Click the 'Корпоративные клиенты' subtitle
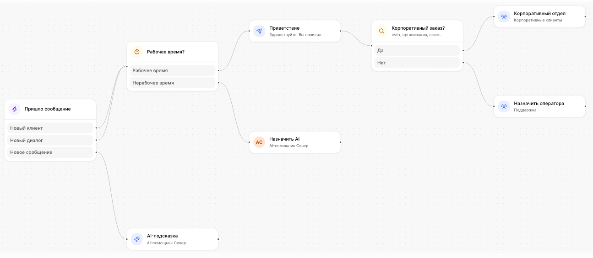 pyautogui.click(x=538, y=20)
